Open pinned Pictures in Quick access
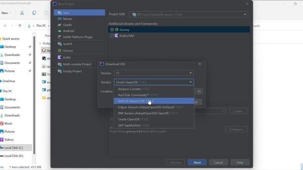This screenshot has width=303, height=170. [9, 71]
